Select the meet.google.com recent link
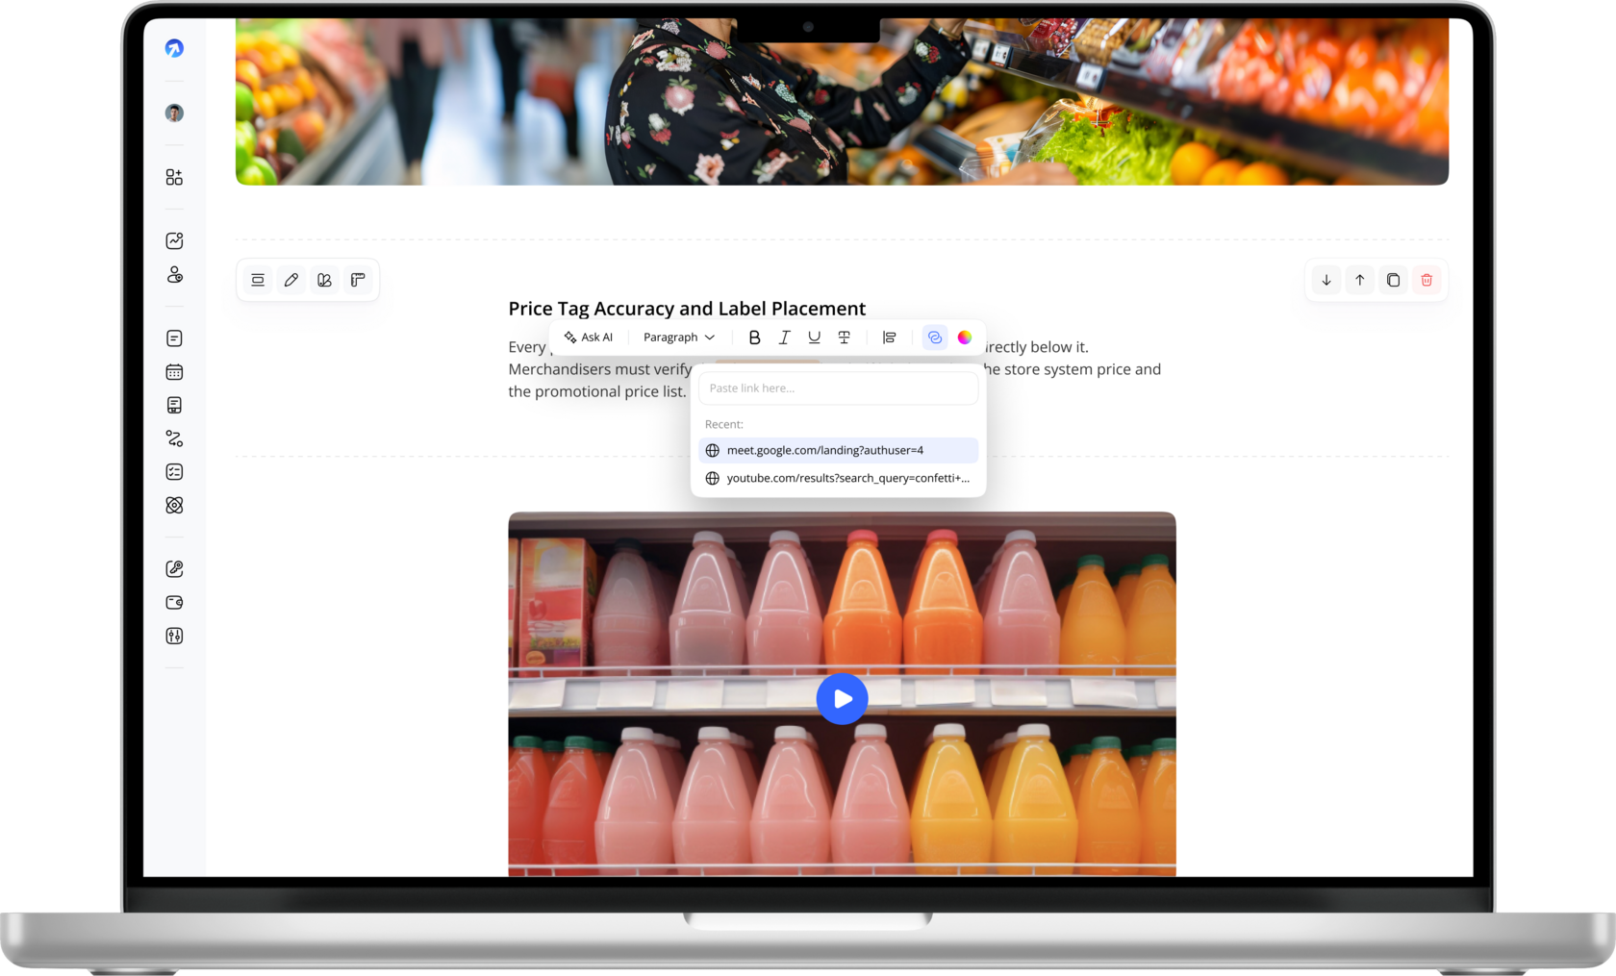Screen dimensions: 1616x976 838,450
